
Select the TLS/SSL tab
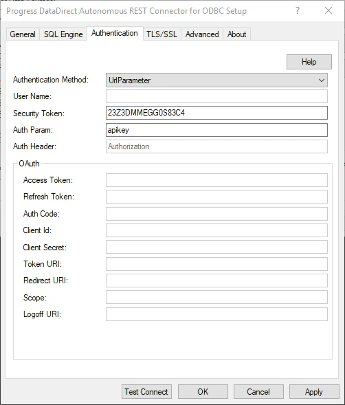(162, 34)
